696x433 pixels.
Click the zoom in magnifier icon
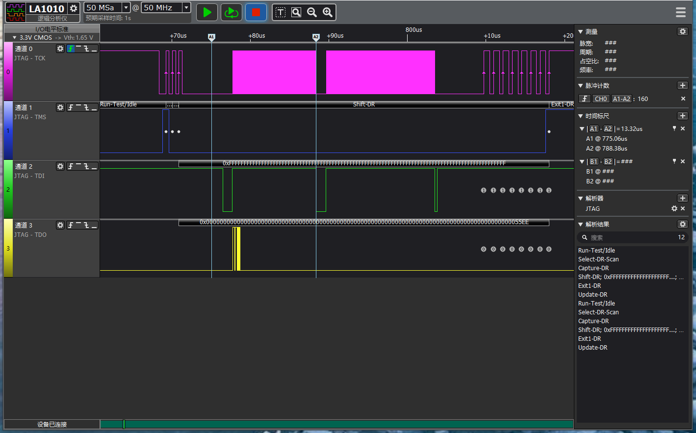pyautogui.click(x=328, y=12)
